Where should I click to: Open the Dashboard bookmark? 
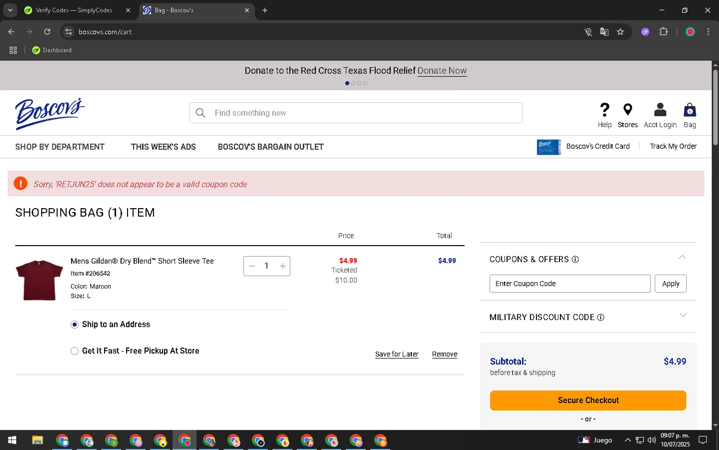(x=52, y=50)
